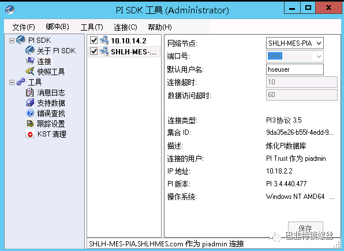The image size is (344, 251).
Task: Open the 快照工具 snapshot tool icon
Action: [30, 71]
